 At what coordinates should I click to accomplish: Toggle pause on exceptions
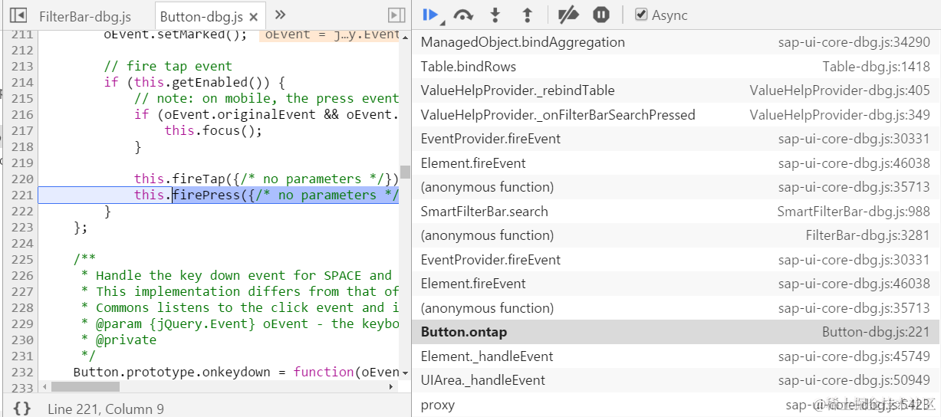601,15
